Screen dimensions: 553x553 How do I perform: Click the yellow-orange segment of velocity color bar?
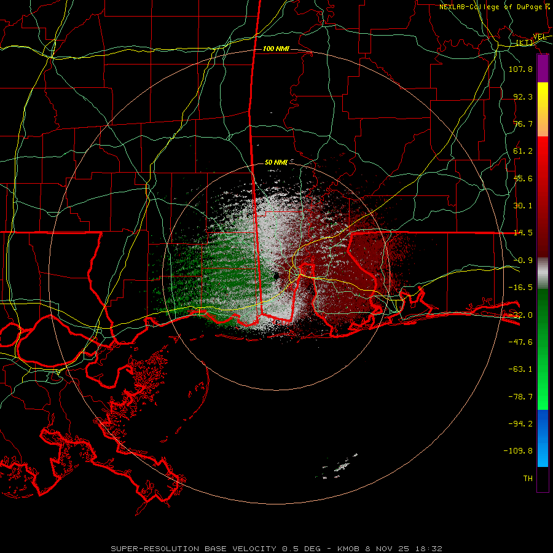pos(543,109)
